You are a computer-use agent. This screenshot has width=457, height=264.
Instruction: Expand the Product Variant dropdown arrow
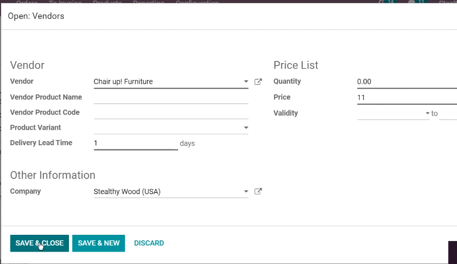pyautogui.click(x=246, y=128)
